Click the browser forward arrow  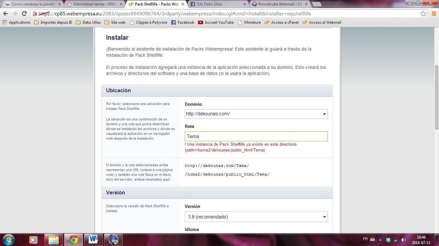pos(15,14)
